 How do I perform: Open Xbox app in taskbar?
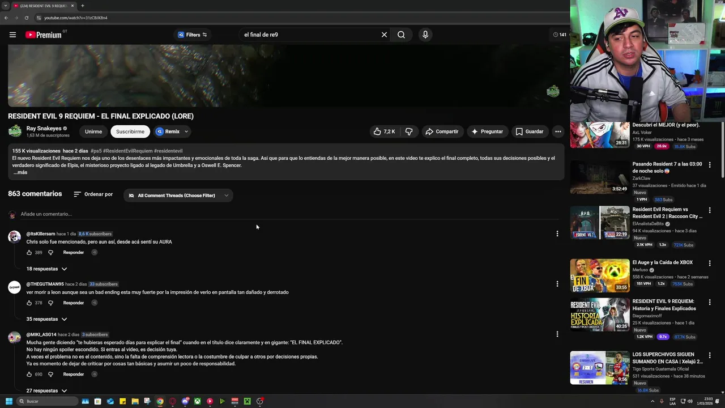pos(197,401)
